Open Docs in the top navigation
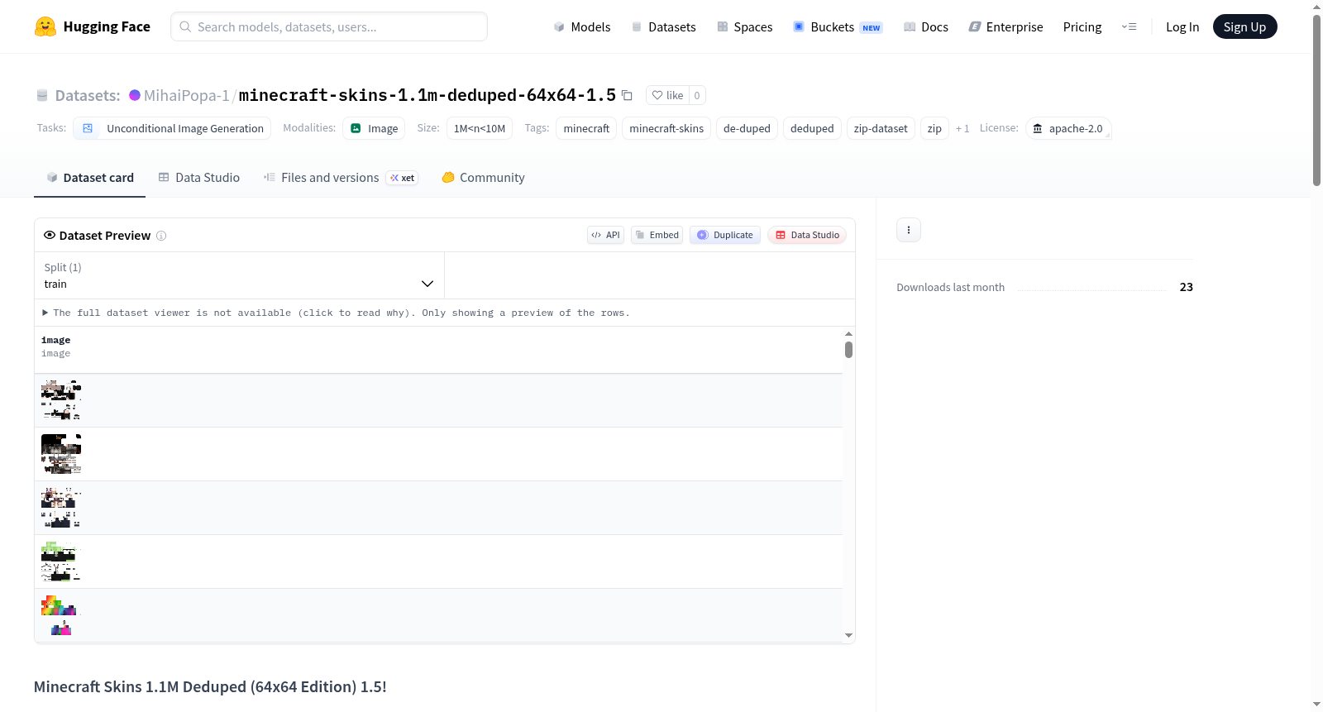The image size is (1323, 712). [926, 26]
